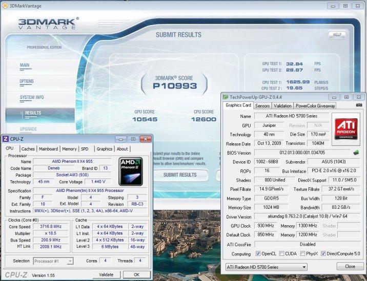367x281 pixels.
Task: Click the AMD Phenom II X4 955 name field
Action: (72, 161)
